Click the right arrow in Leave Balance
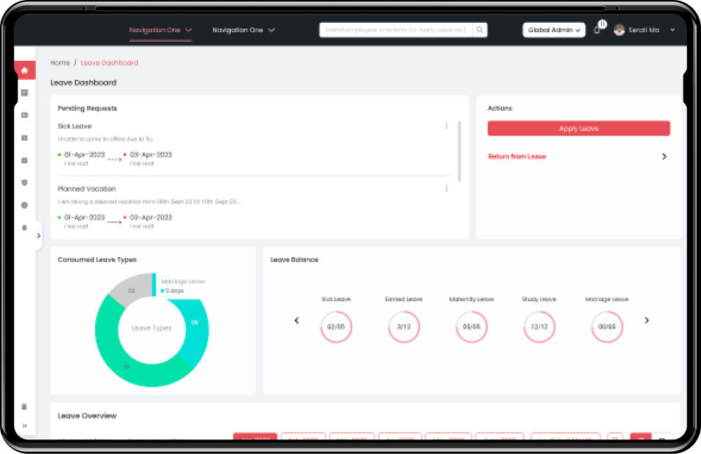The height and width of the screenshot is (454, 701). 646,320
